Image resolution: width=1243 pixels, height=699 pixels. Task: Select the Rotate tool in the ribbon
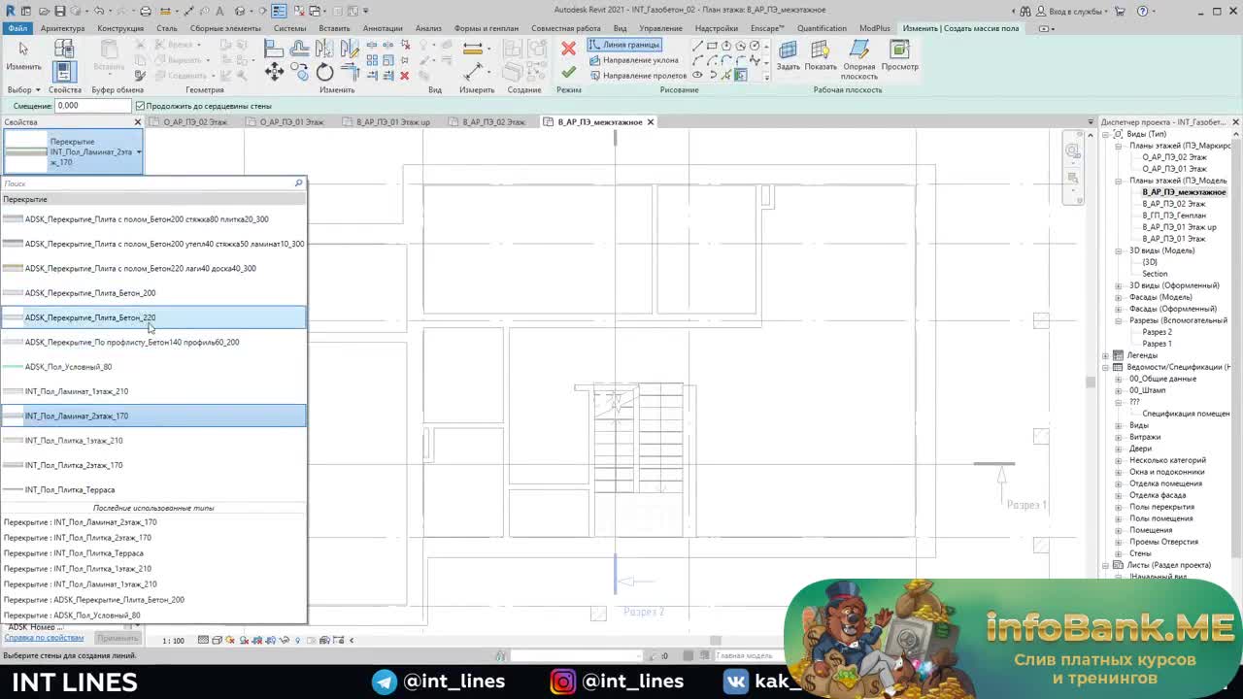(x=324, y=72)
